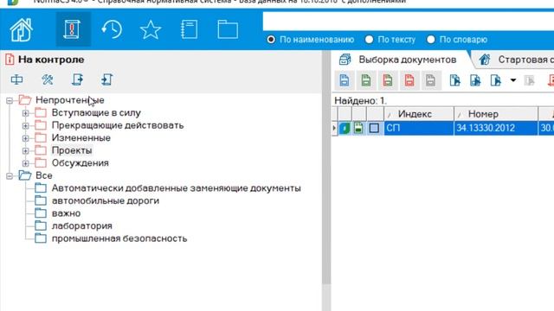Open the history clock icon
Viewport: 554px width, 311px height.
112,29
